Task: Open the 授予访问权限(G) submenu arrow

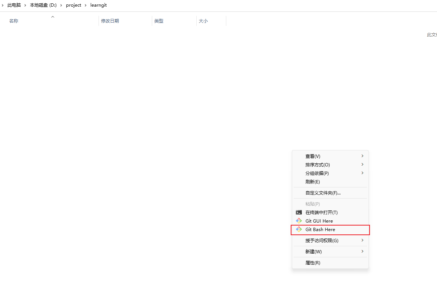Action: tap(362, 240)
